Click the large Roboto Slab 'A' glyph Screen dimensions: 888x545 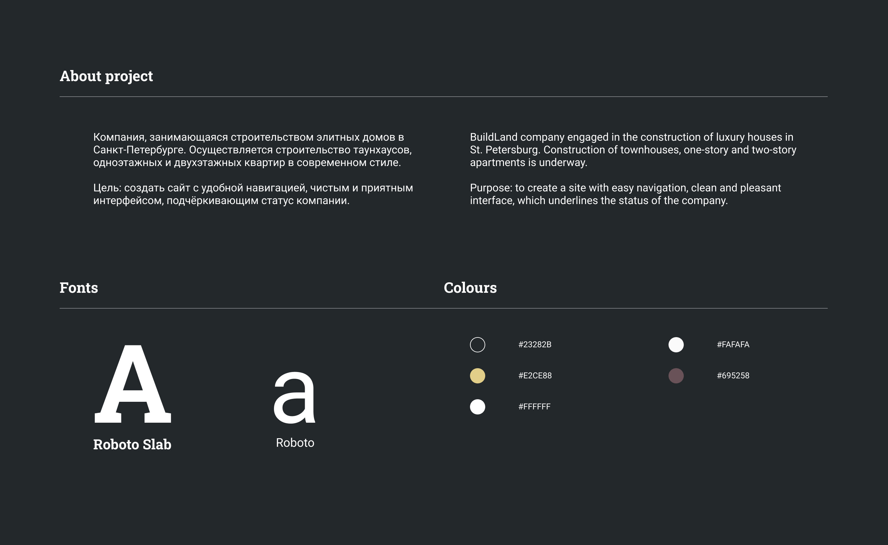(133, 384)
